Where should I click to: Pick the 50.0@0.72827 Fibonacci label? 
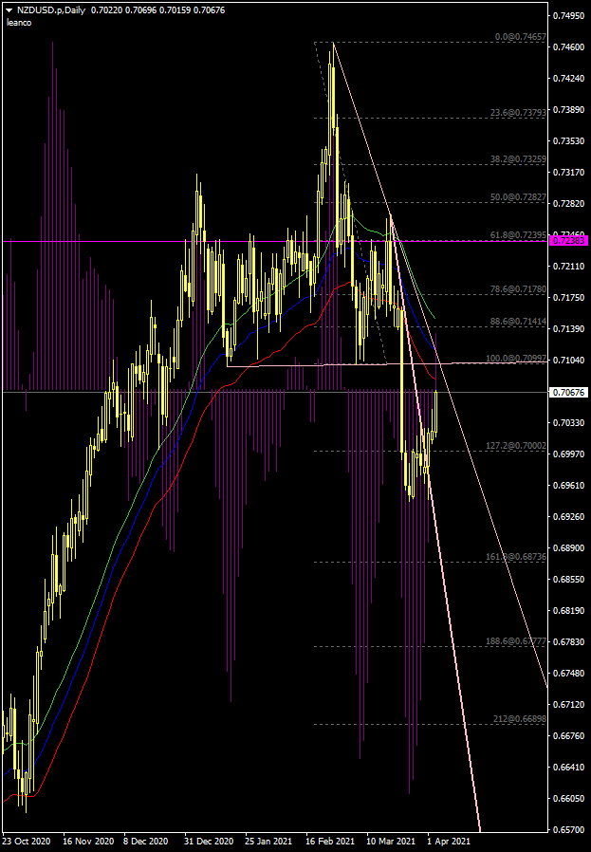point(518,197)
